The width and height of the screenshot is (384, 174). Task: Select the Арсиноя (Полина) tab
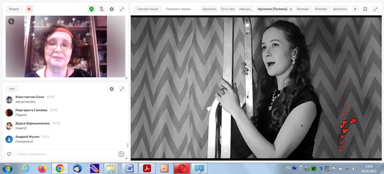272,9
